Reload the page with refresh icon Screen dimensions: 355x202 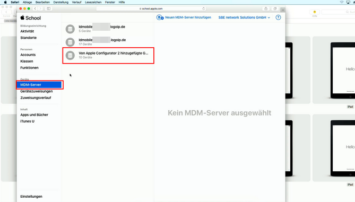(204, 8)
